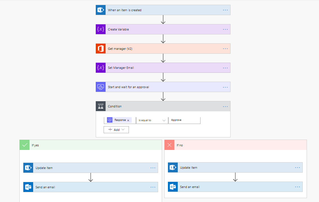Expand Start and wait for an approval action
This screenshot has width=319, height=202.
(163, 87)
